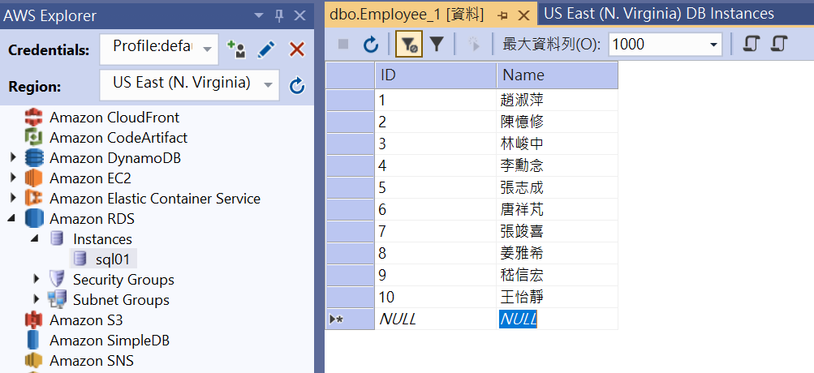Viewport: 814px width, 373px height.
Task: Click the Elastic Container Service icon
Action: click(34, 198)
